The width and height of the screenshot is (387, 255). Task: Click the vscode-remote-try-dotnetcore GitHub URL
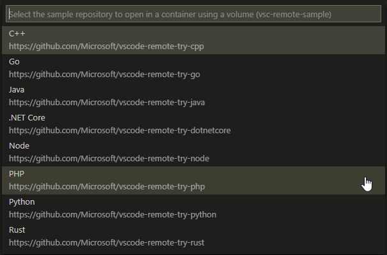pyautogui.click(x=120, y=131)
